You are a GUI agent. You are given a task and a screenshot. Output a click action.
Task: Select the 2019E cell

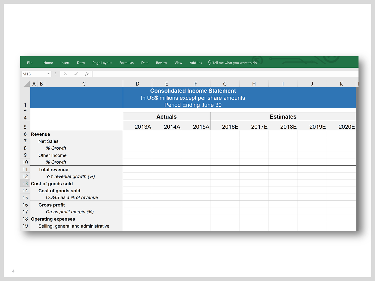tap(312, 126)
